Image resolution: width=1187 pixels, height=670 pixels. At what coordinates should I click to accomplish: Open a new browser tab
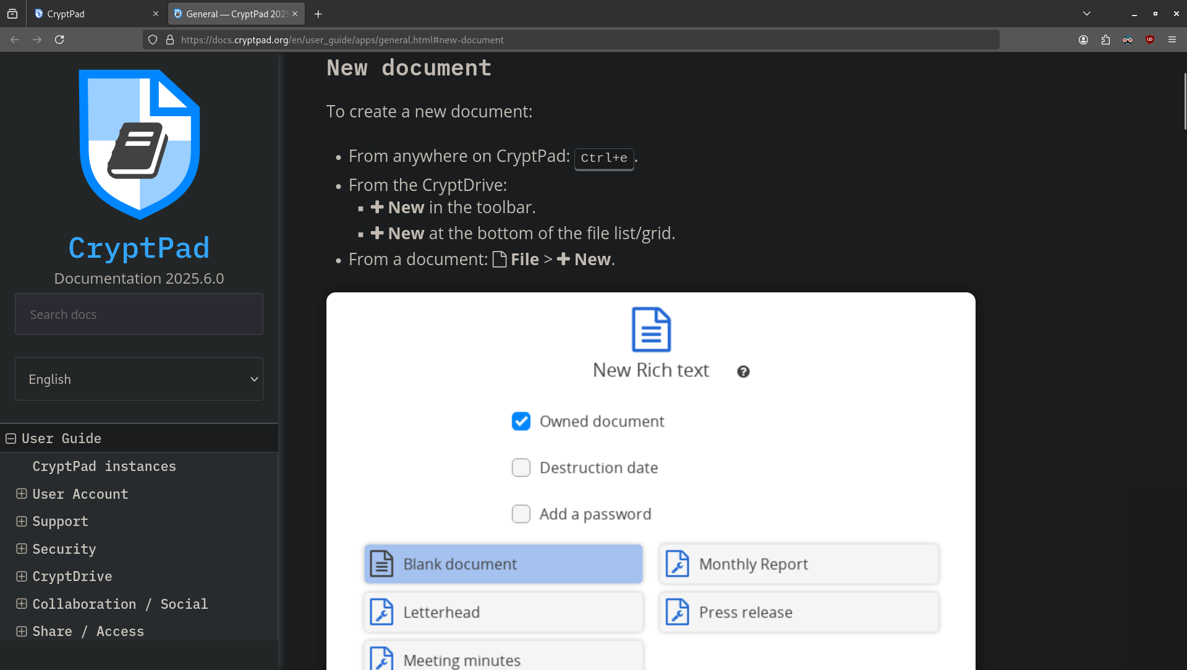318,14
